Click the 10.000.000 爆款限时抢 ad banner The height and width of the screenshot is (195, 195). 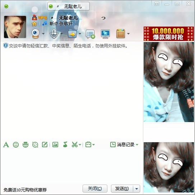pyautogui.click(x=169, y=34)
